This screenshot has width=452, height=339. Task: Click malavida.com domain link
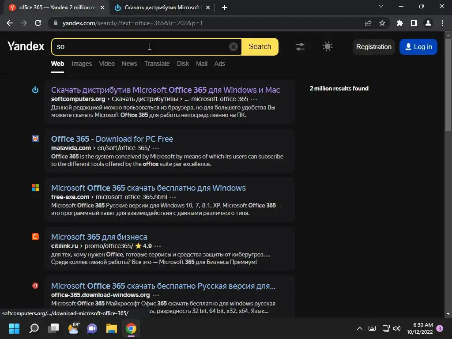[x=71, y=148]
